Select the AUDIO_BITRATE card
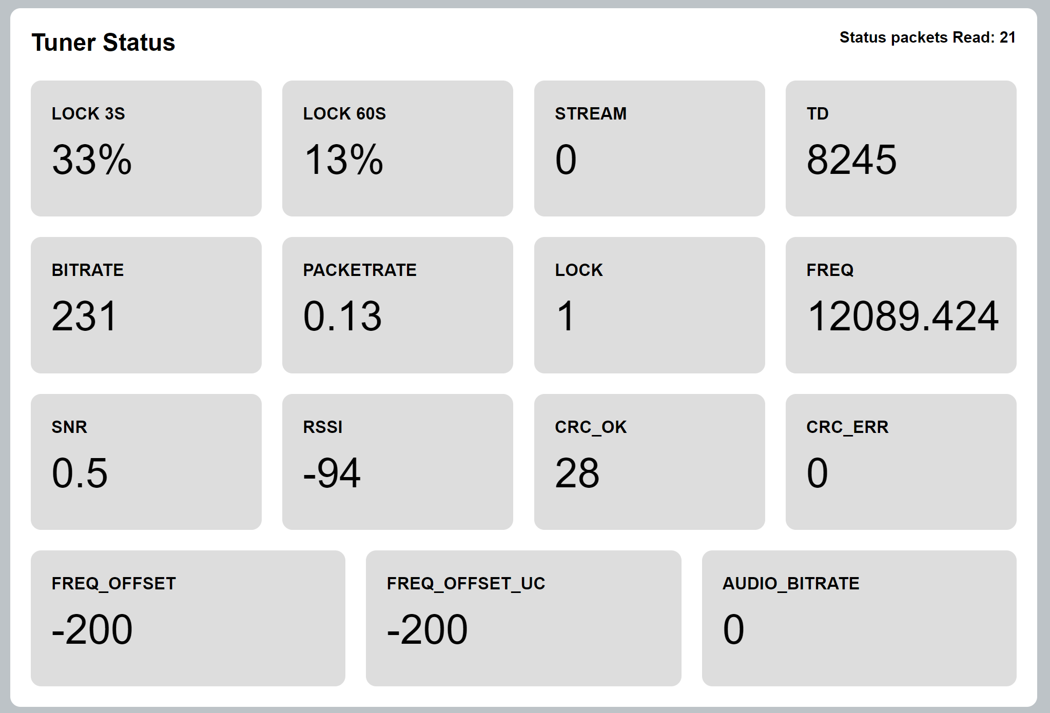The width and height of the screenshot is (1050, 713). pos(859,619)
